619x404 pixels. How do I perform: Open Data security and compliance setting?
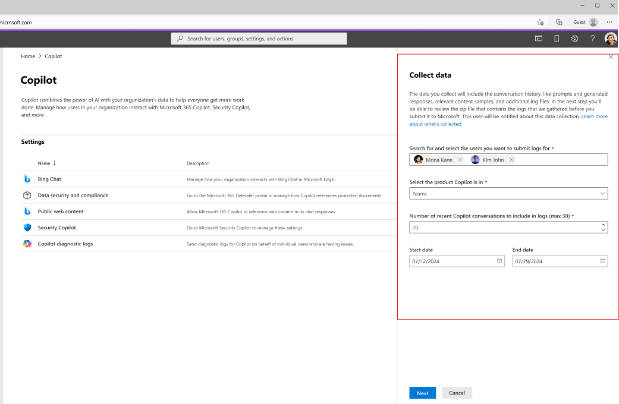pyautogui.click(x=73, y=195)
